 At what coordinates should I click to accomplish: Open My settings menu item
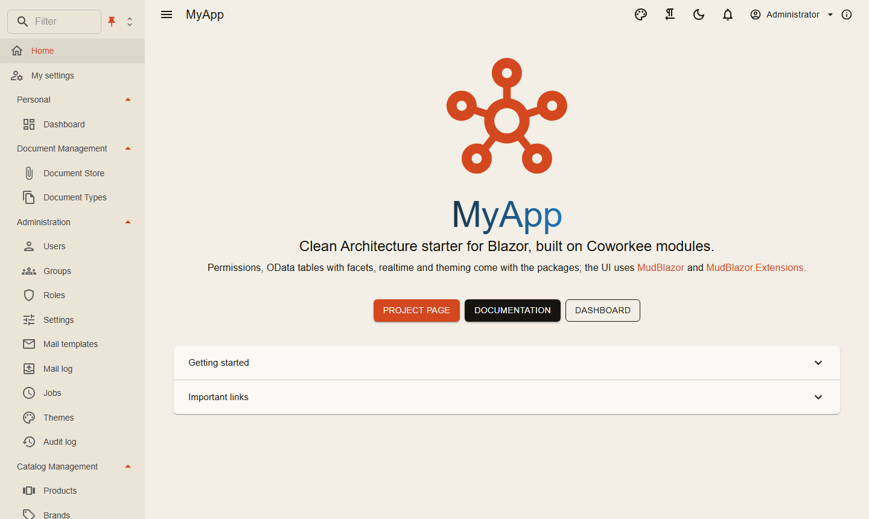click(x=72, y=75)
